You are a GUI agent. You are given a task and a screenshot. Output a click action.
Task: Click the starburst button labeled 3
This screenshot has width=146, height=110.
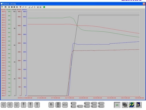coord(37,105)
